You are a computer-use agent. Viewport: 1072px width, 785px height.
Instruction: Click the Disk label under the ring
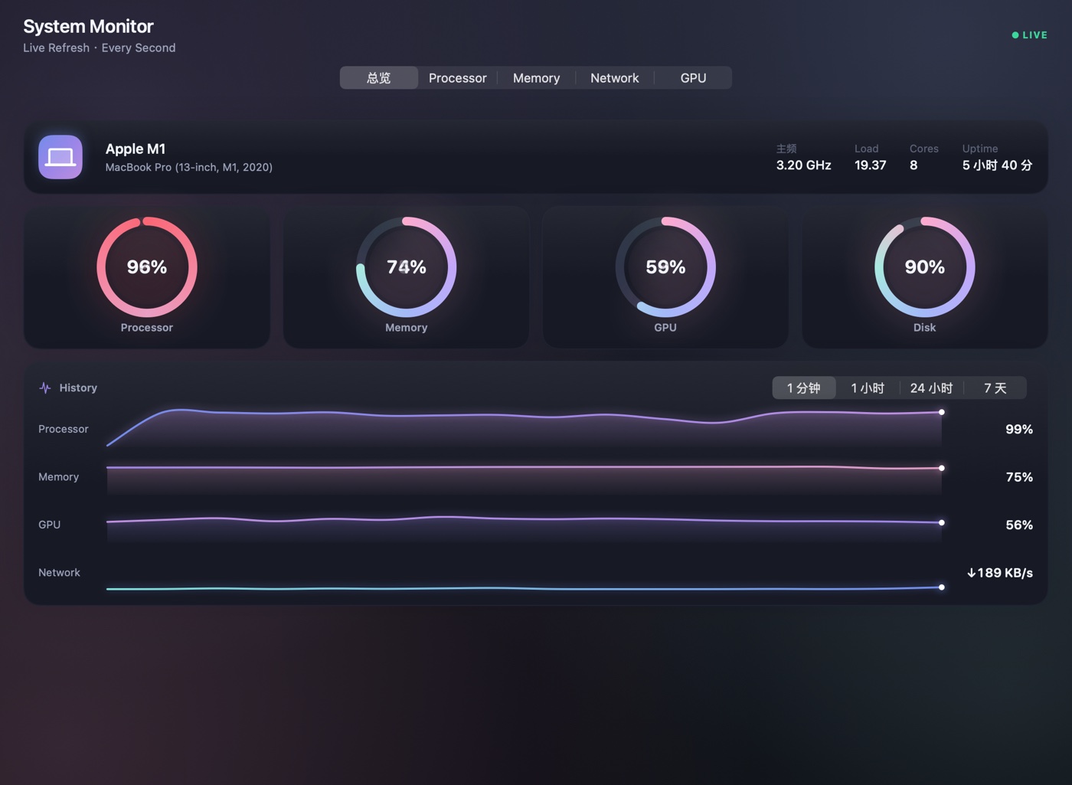click(x=925, y=328)
